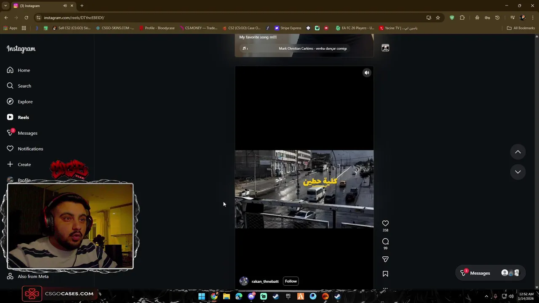The height and width of the screenshot is (303, 539).
Task: Open Sell CS2 (CS:GO) Ski... bookmark
Action: (72, 28)
